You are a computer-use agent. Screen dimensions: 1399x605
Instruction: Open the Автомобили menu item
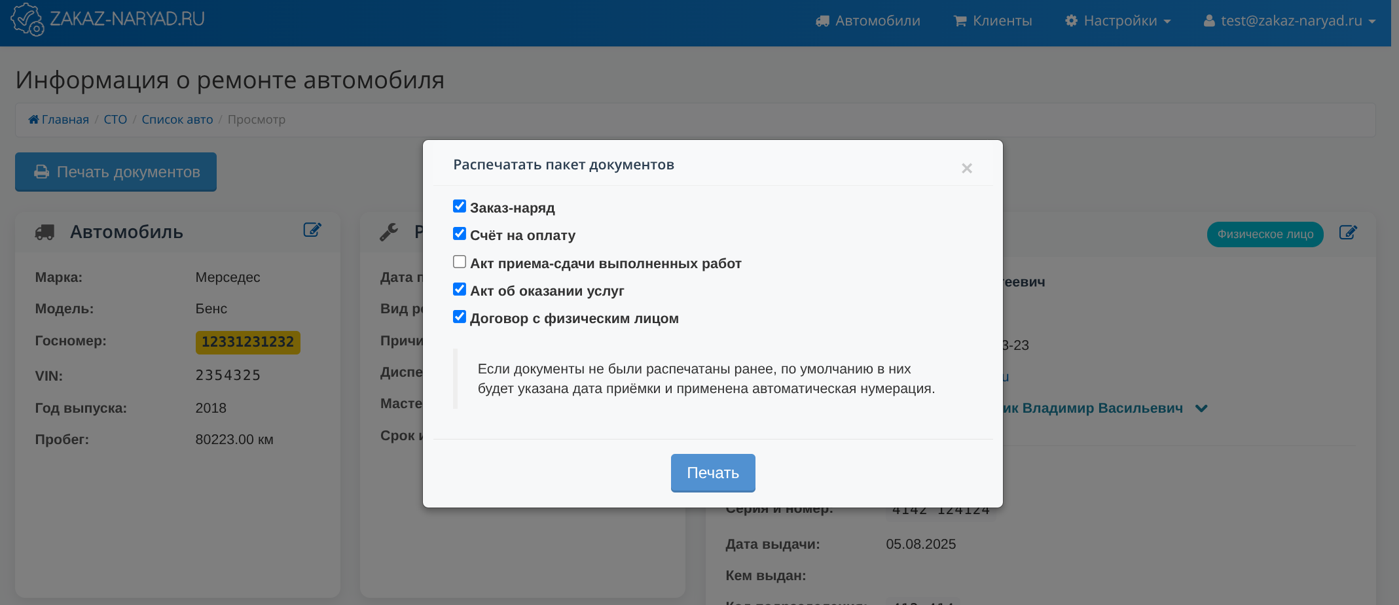click(x=868, y=21)
